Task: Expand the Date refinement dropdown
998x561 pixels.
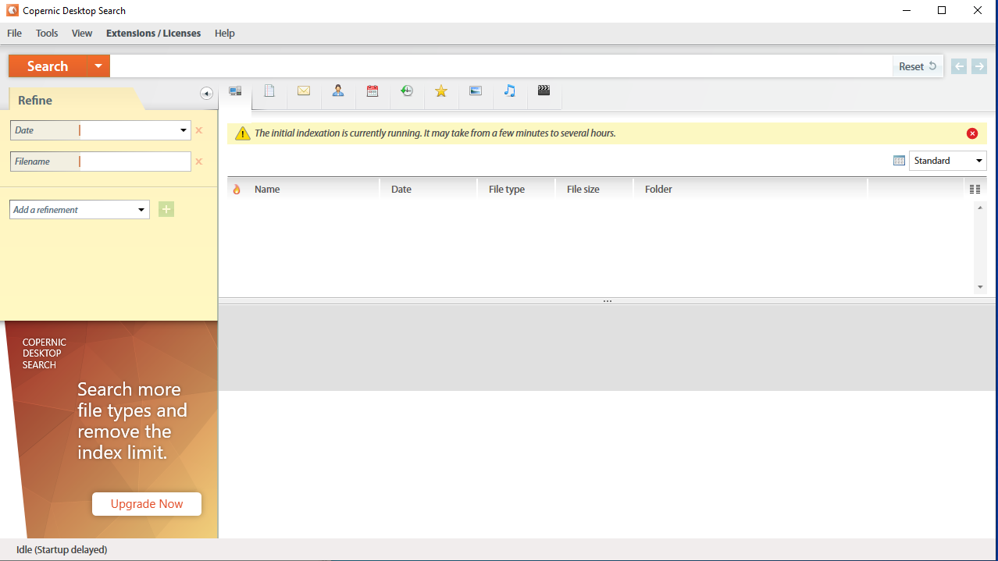Action: point(184,130)
